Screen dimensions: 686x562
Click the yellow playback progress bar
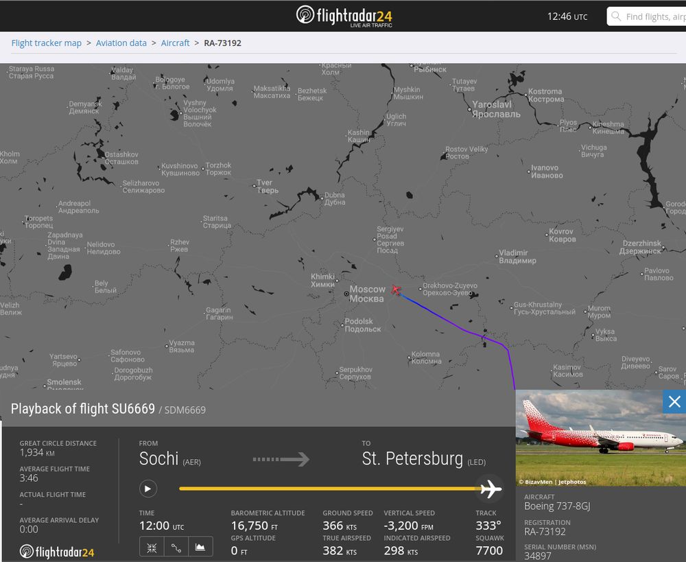click(330, 489)
